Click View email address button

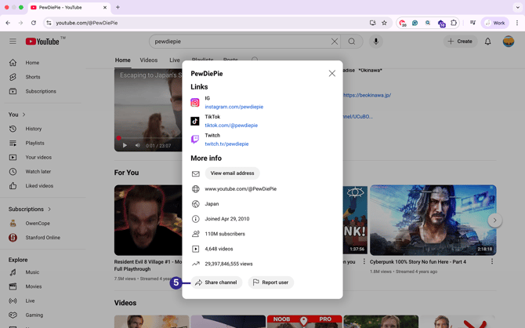232,173
